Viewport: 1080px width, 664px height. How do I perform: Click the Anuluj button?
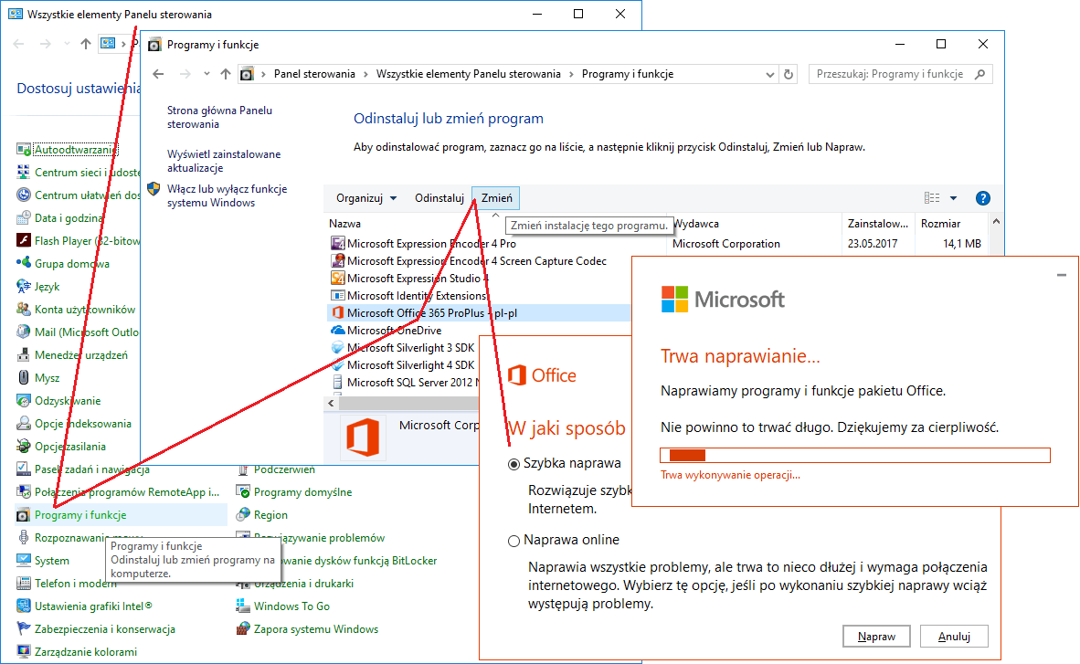(954, 637)
